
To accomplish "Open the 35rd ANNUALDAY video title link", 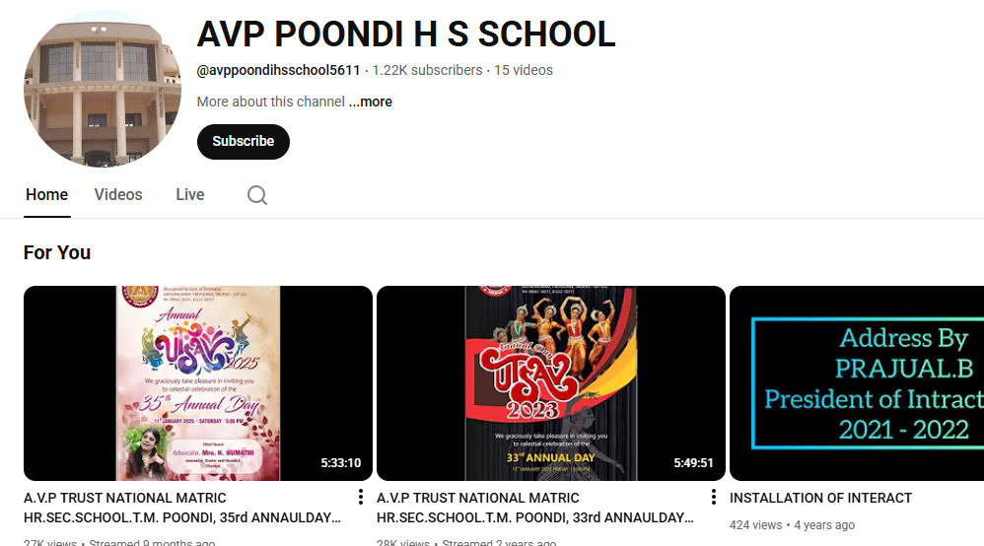I will coord(182,508).
